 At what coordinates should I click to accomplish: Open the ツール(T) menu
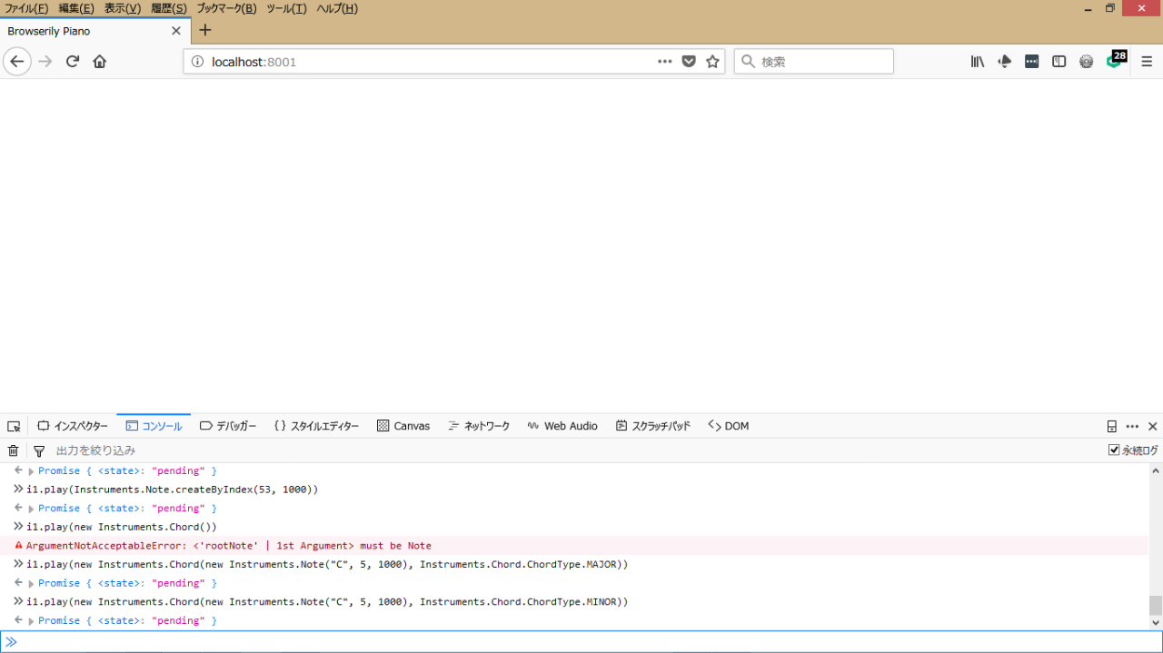(286, 8)
